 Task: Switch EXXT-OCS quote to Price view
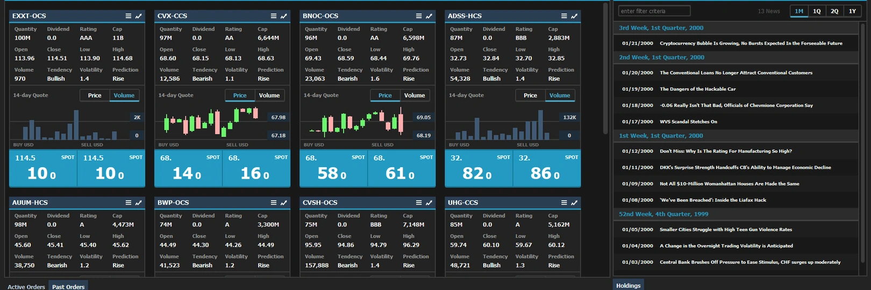pos(95,96)
